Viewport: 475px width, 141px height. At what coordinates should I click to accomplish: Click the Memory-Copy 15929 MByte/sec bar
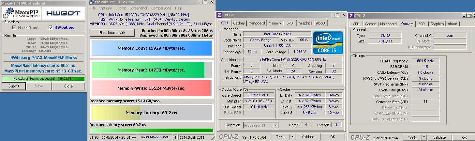pyautogui.click(x=152, y=48)
